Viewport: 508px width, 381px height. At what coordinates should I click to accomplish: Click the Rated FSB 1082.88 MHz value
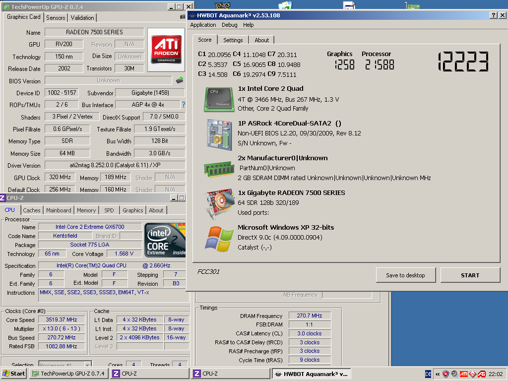62,346
